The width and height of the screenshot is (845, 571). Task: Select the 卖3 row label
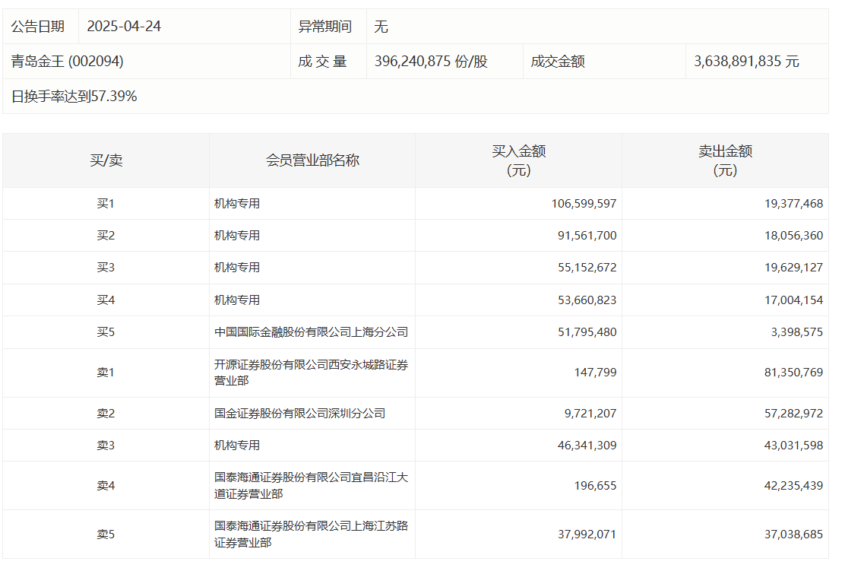click(x=106, y=446)
